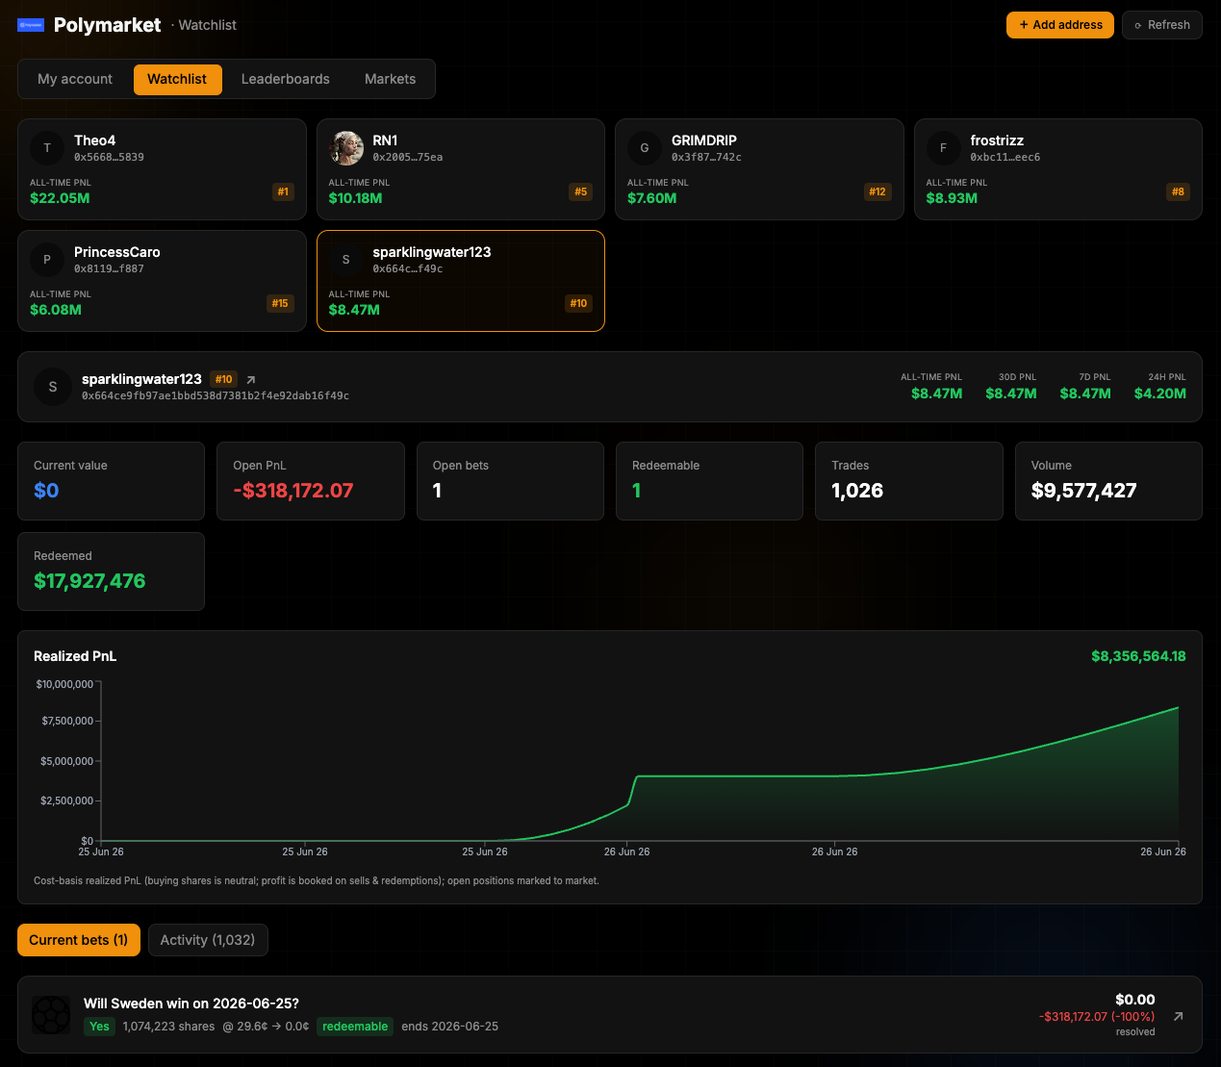This screenshot has height=1067, width=1221.
Task: Open the Leaderboards tab
Action: [286, 79]
